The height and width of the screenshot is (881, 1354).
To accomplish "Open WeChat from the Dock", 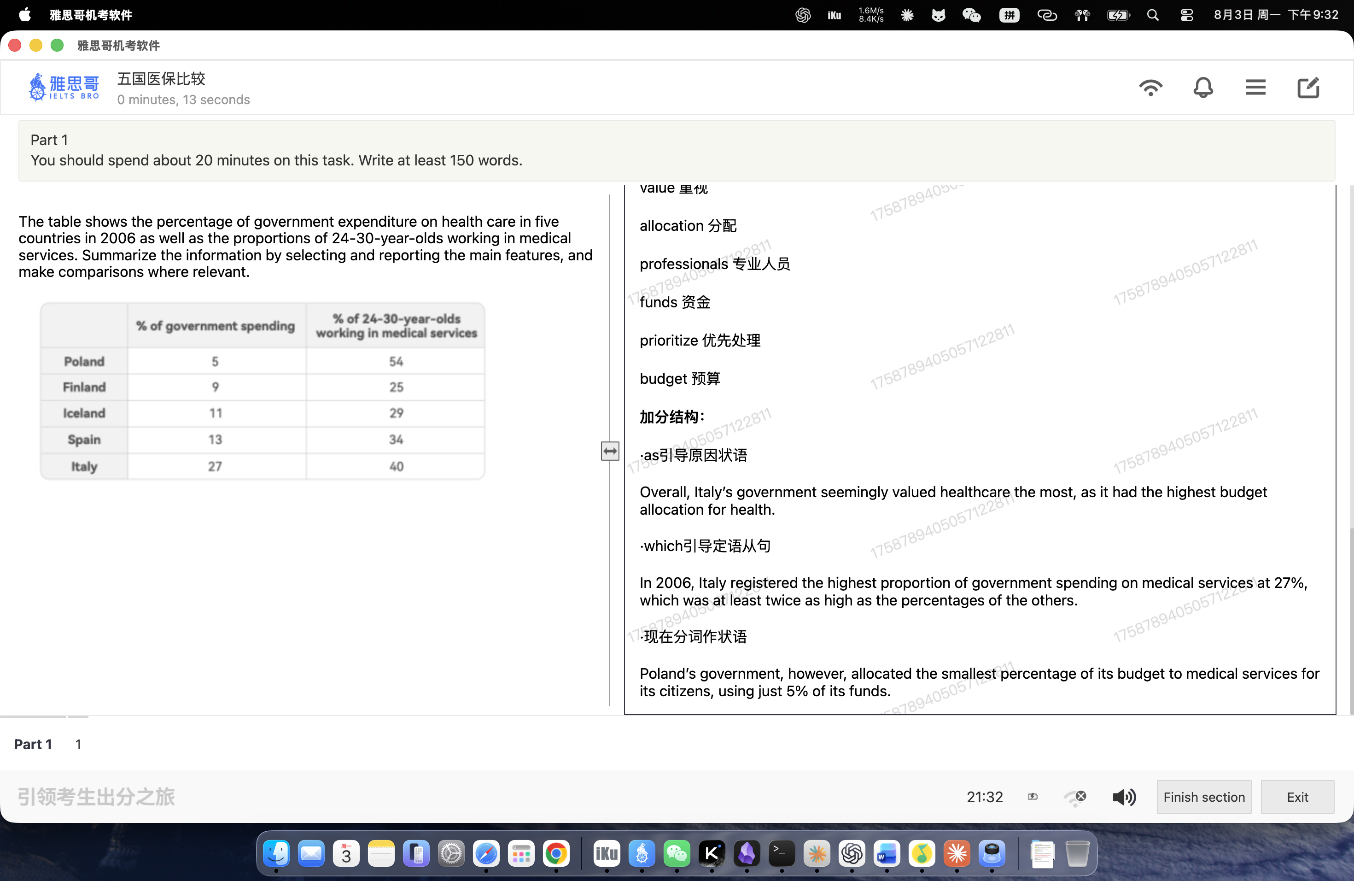I will [677, 853].
